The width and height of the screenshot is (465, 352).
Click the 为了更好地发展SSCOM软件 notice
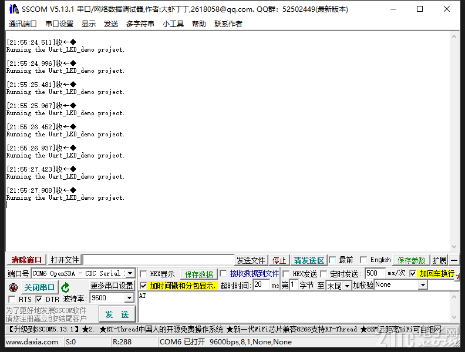[46, 310]
